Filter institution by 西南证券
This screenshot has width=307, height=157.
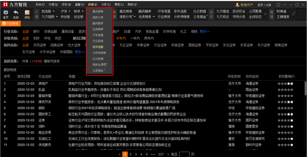(x=281, y=45)
